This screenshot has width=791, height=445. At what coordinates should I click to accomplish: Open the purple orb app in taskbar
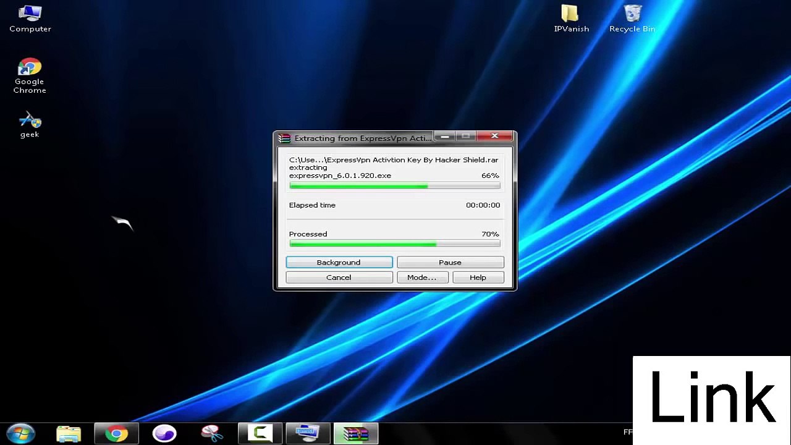164,434
